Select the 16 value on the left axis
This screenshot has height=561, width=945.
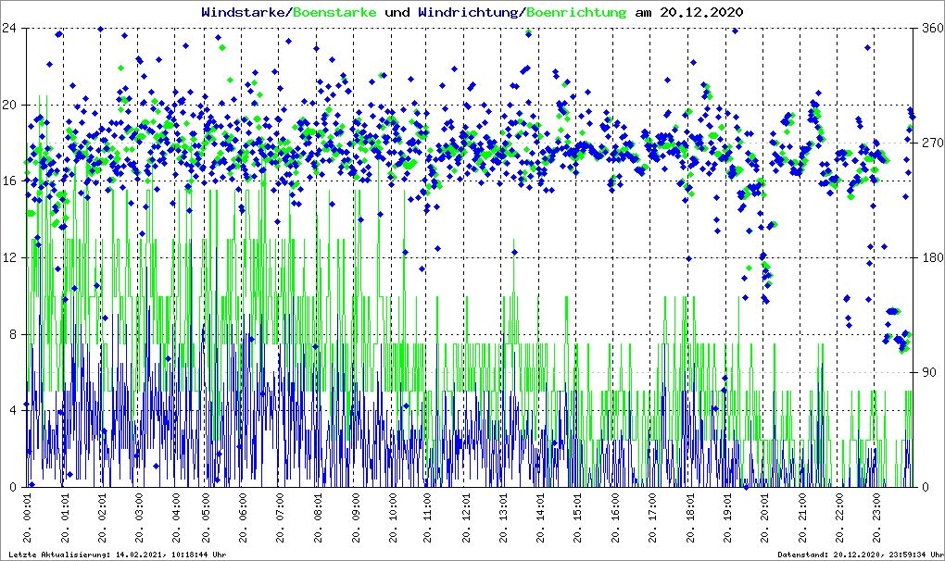coord(11,181)
